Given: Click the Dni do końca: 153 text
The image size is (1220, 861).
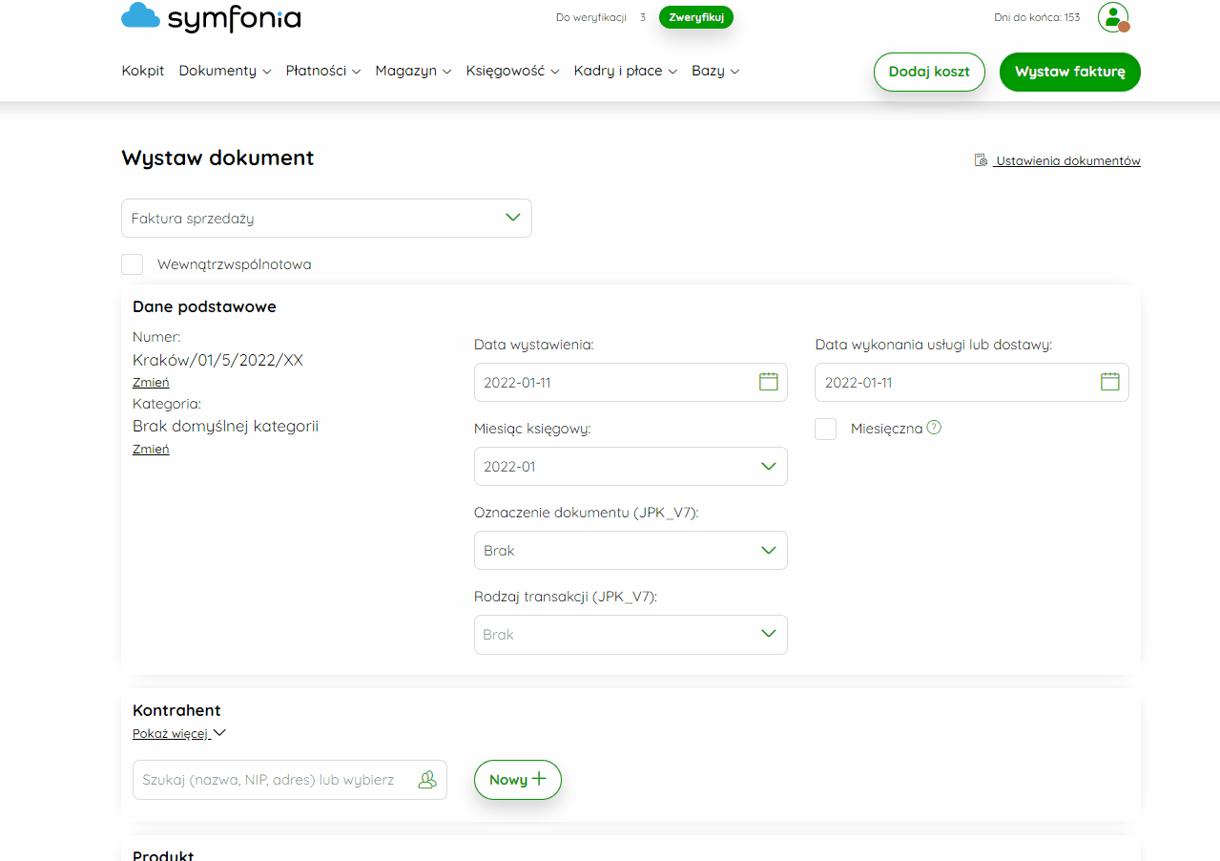Looking at the screenshot, I should pos(1037,17).
